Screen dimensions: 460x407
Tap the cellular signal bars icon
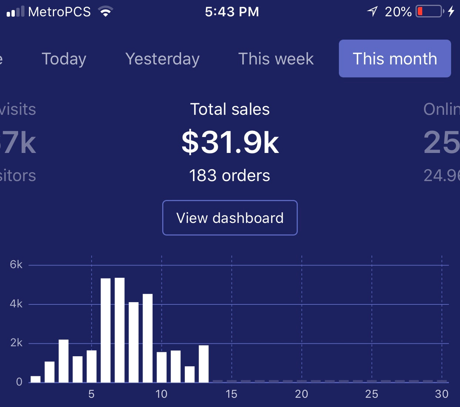click(15, 12)
